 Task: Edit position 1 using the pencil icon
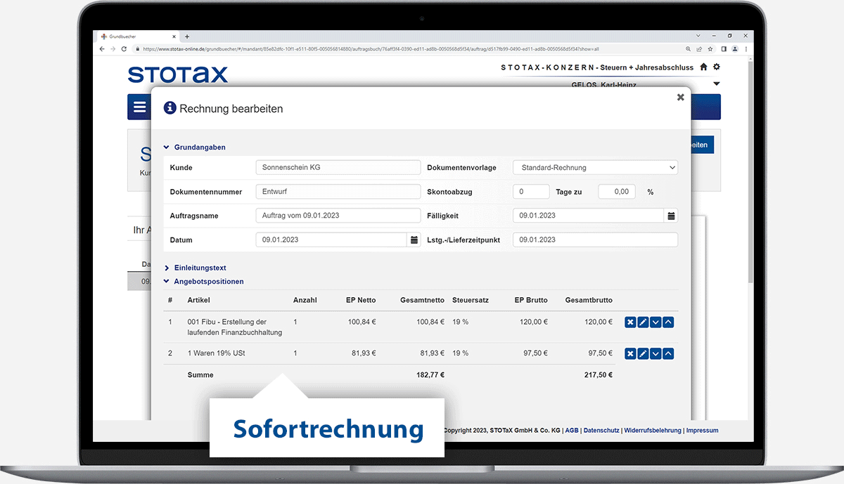(x=643, y=322)
